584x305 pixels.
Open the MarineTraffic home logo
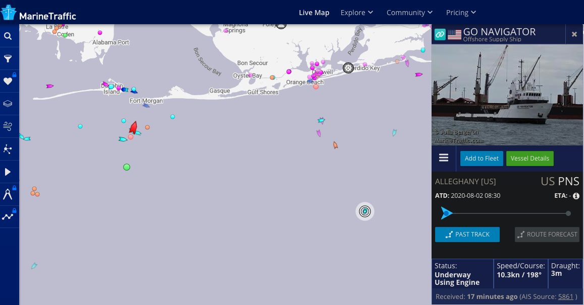click(39, 13)
